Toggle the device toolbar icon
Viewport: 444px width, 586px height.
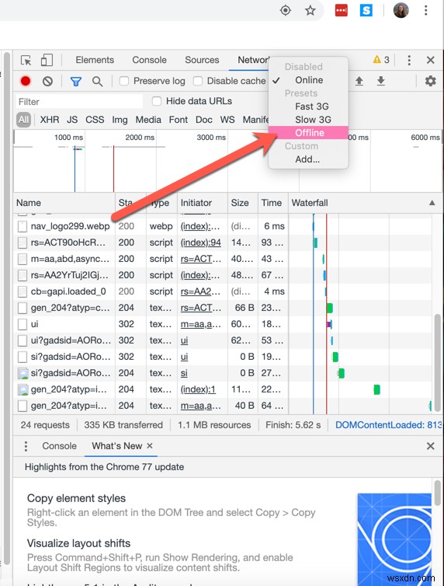click(47, 60)
